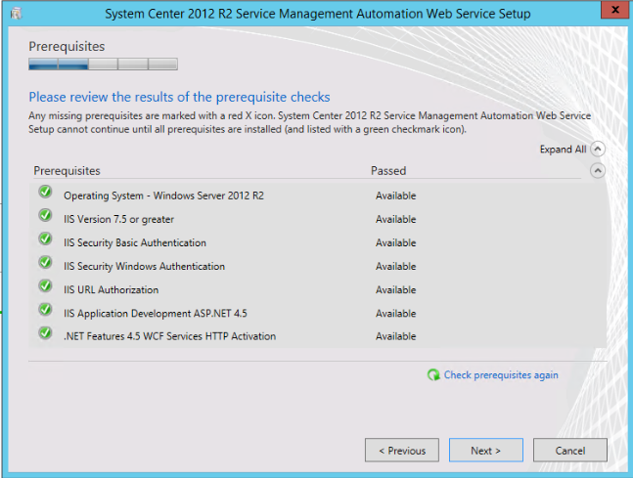
Task: Click green checkmark beside Operating System prerequisite
Action: 45,192
